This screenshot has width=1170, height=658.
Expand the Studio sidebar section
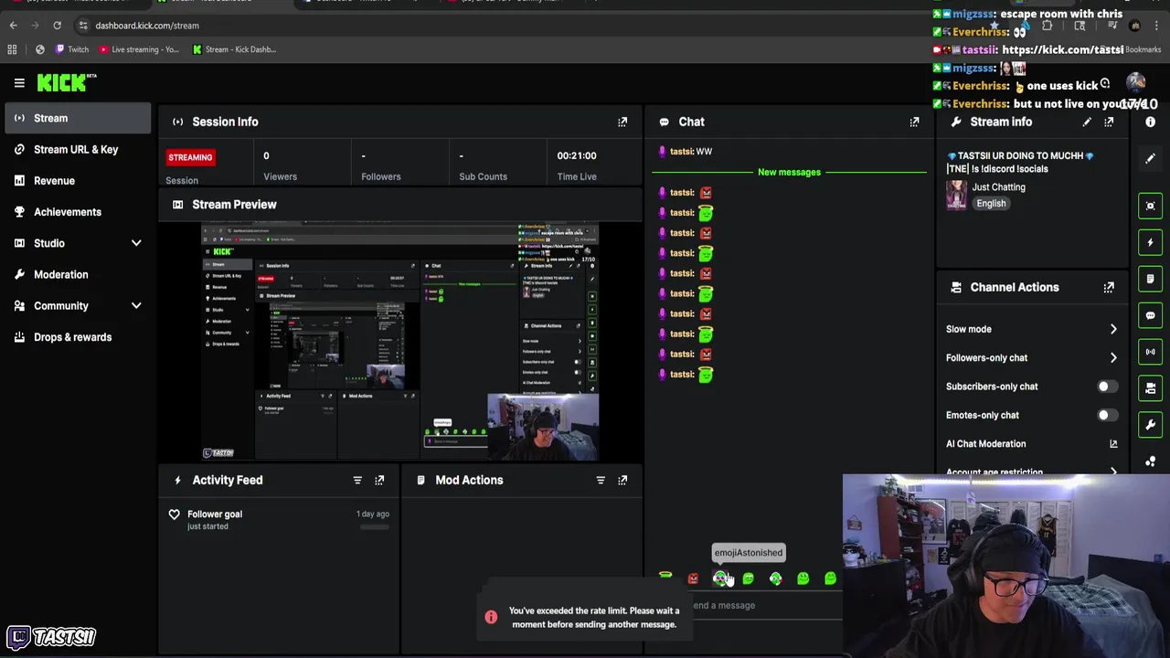point(136,243)
